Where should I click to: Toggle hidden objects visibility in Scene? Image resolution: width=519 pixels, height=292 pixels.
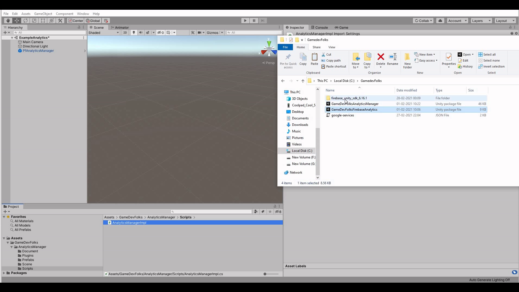coord(161,32)
